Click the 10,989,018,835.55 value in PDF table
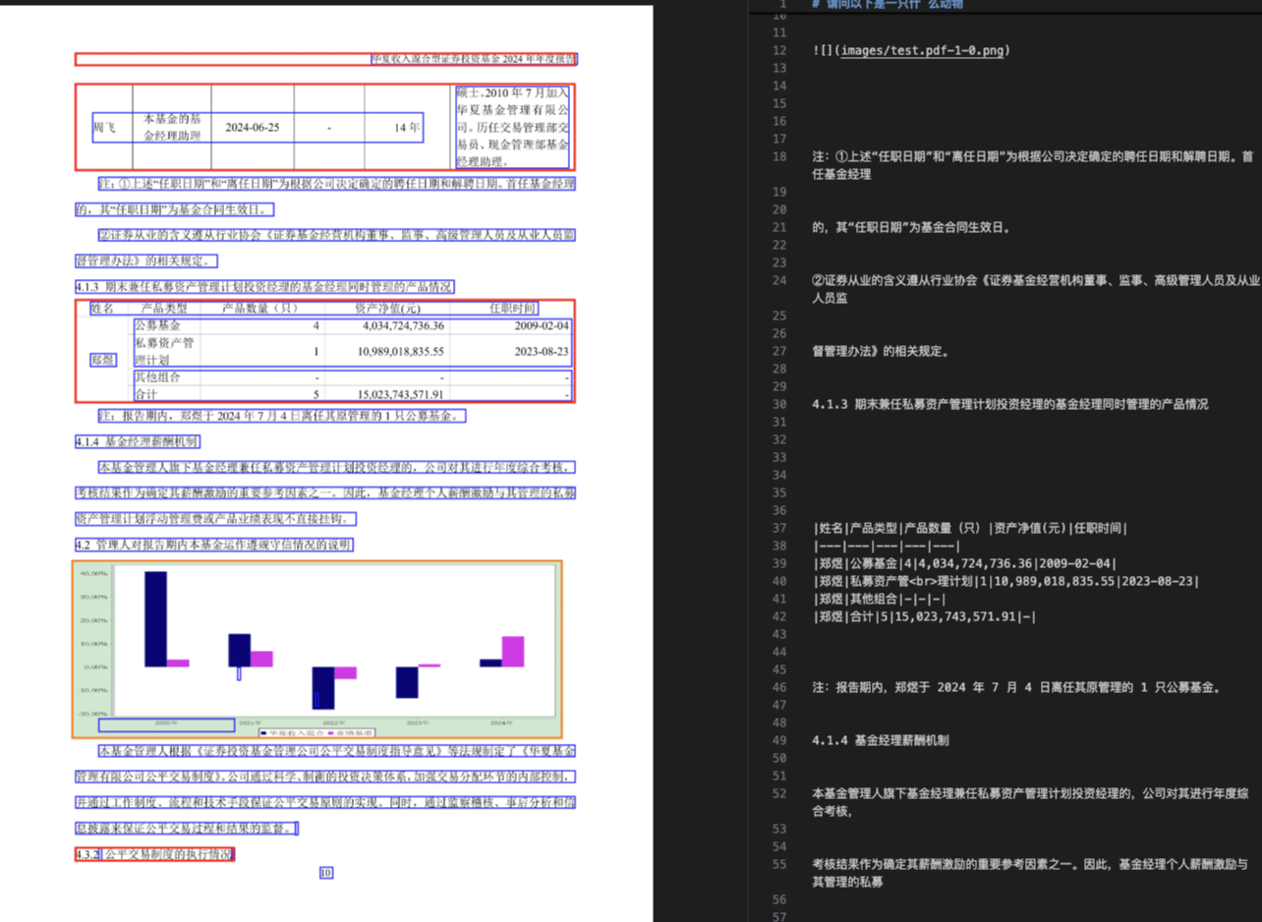This screenshot has width=1262, height=922. pyautogui.click(x=400, y=351)
